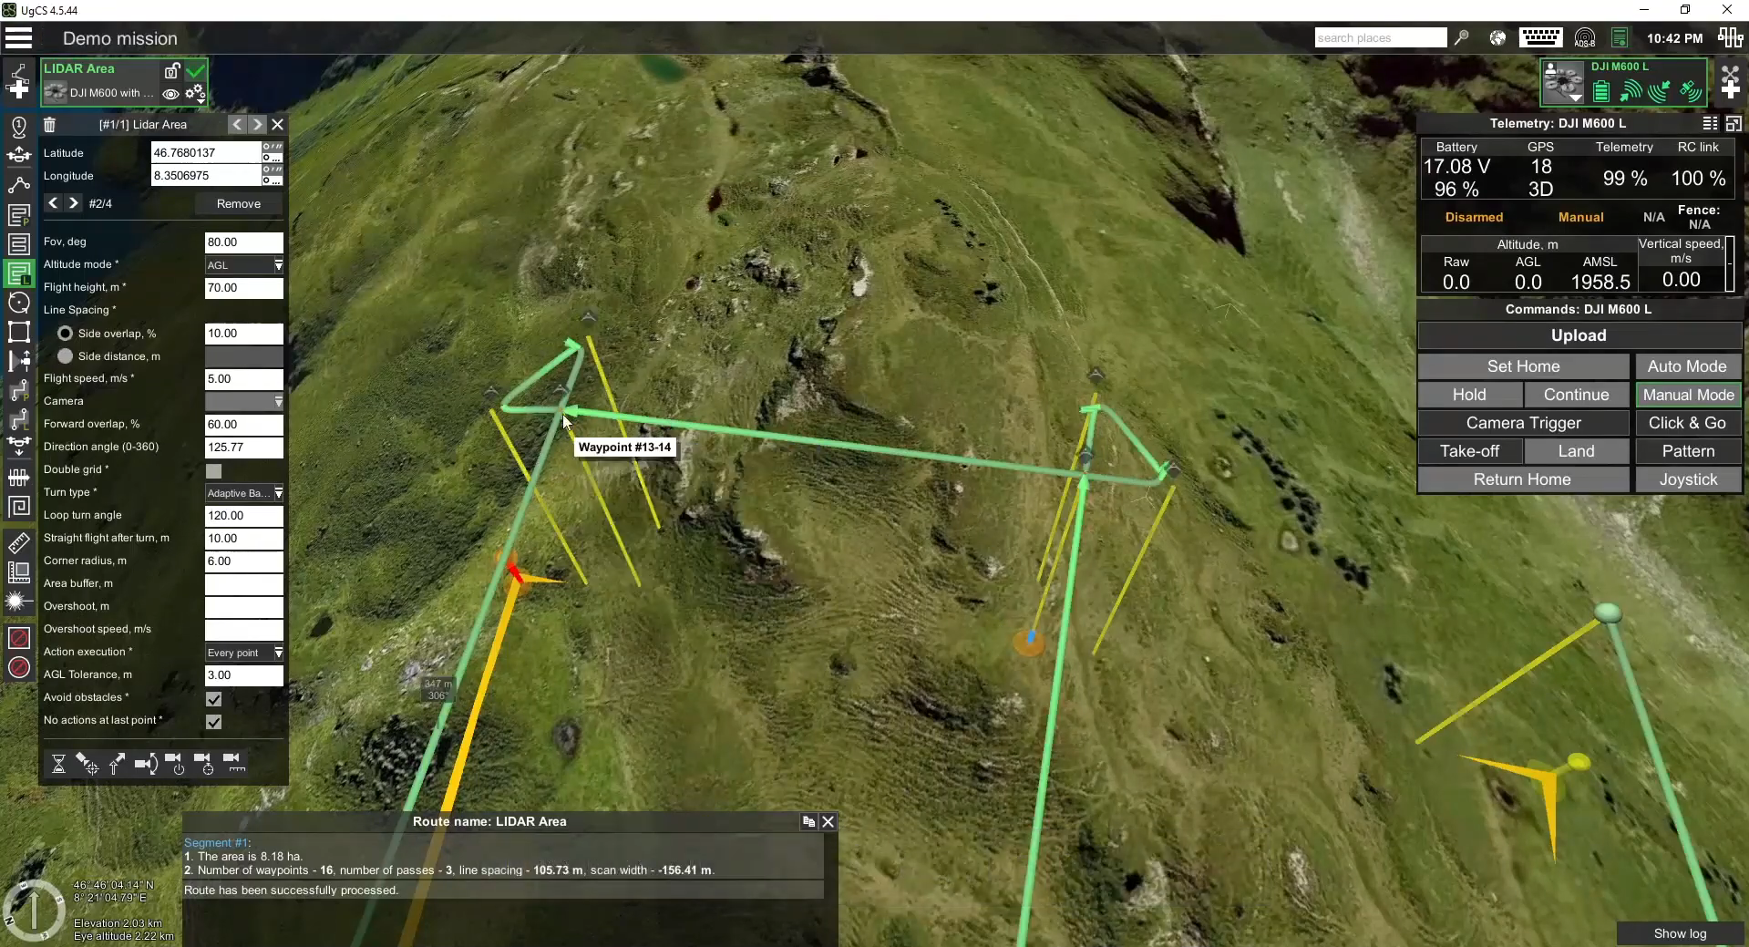Select the Side distance radio button
1749x947 pixels.
point(66,356)
